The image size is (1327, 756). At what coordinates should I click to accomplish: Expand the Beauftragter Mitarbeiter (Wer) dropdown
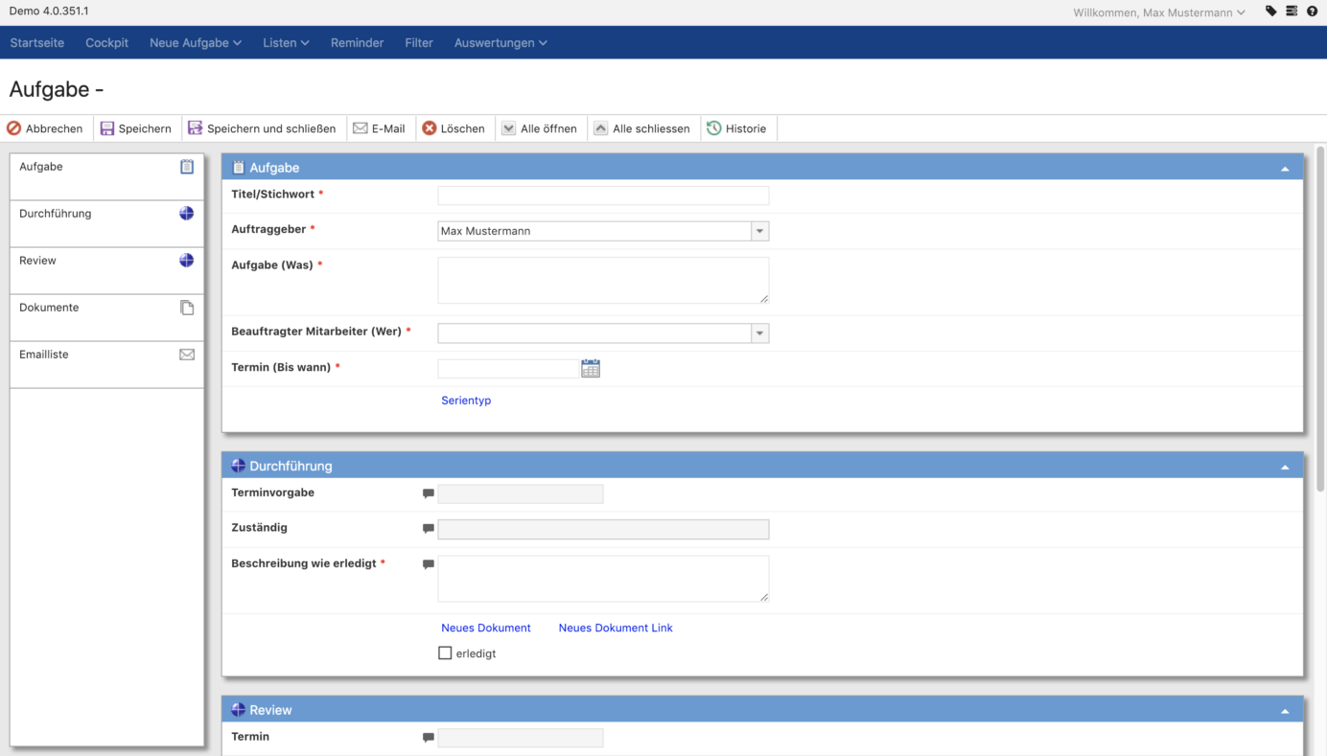759,332
